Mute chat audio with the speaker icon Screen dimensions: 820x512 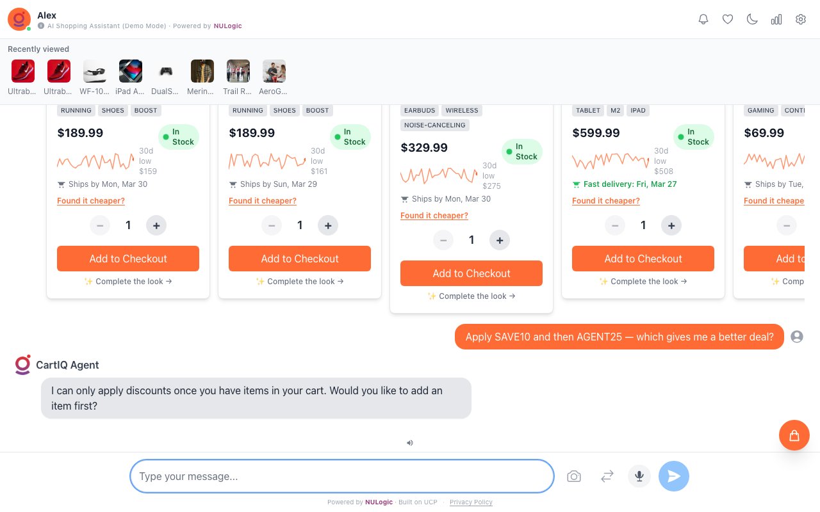click(409, 442)
